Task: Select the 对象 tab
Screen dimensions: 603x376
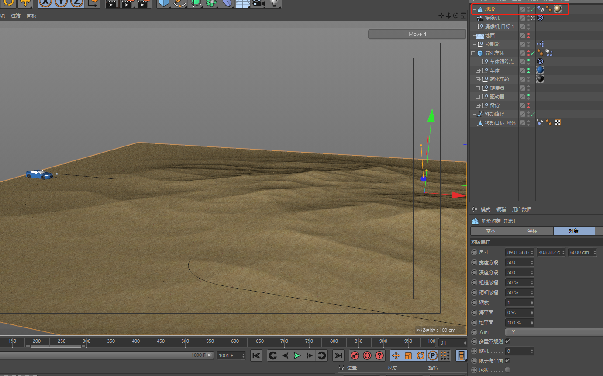Action: tap(574, 231)
